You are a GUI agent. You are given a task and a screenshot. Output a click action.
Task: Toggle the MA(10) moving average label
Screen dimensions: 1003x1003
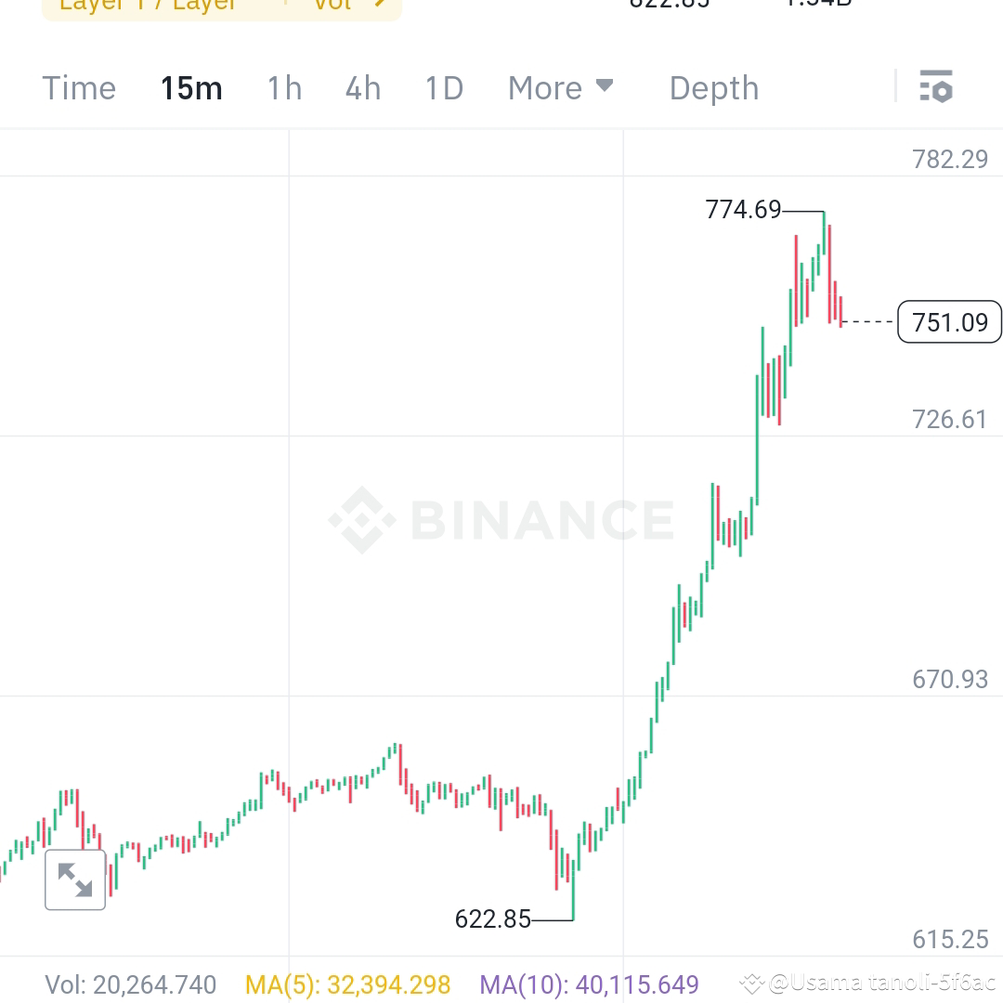coord(591,985)
